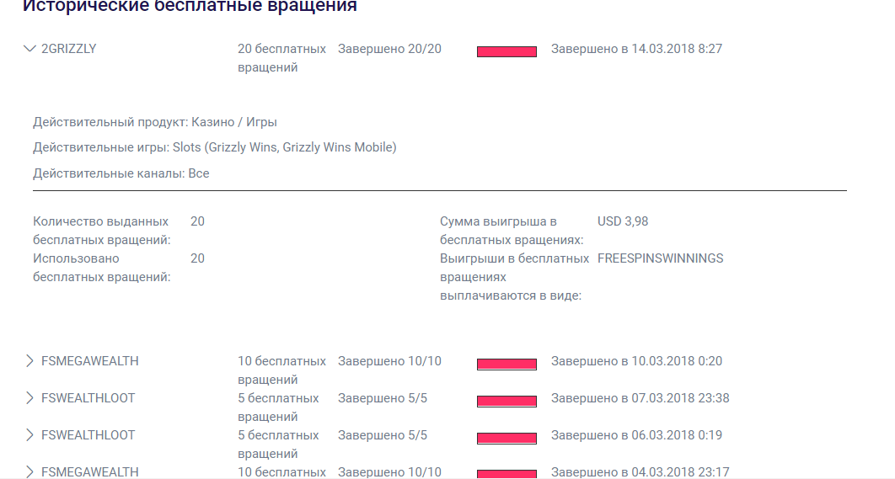Viewport: 895px width, 479px height.
Task: Click the 2GRIZZLY 20/20 progress bar
Action: [506, 52]
